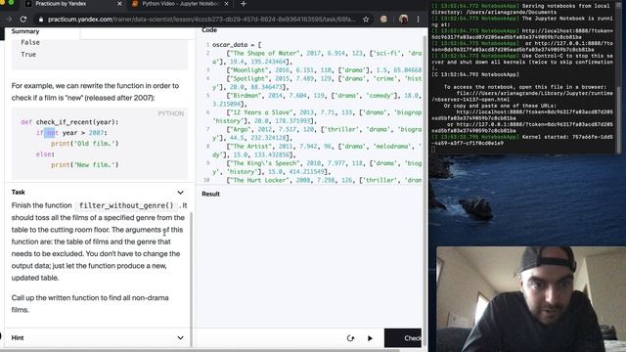Click the site lock icon in address bar

41,20
